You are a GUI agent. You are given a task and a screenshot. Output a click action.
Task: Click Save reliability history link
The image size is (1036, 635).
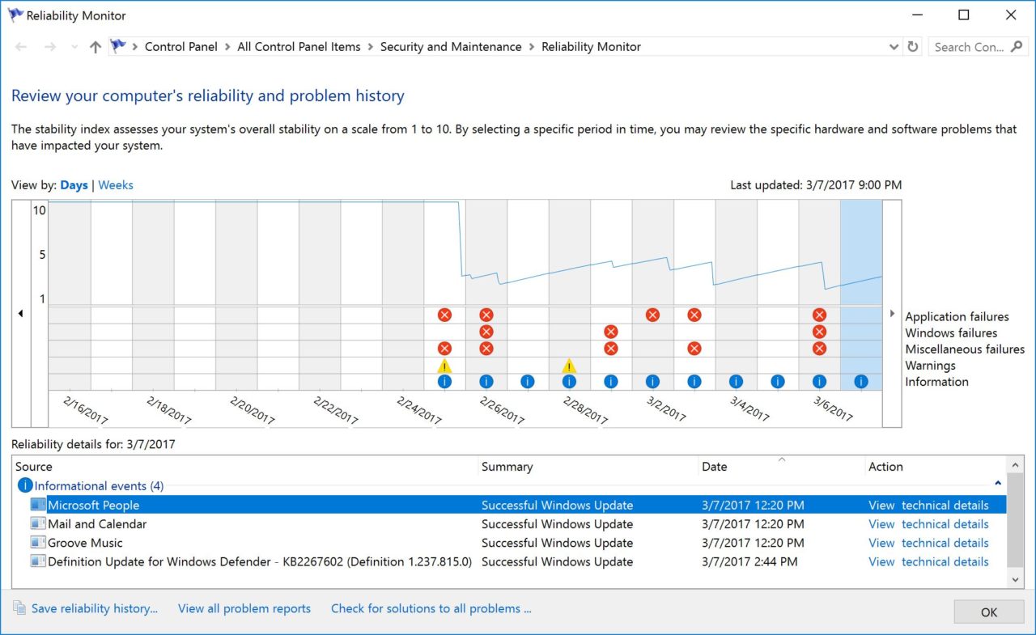click(x=95, y=609)
